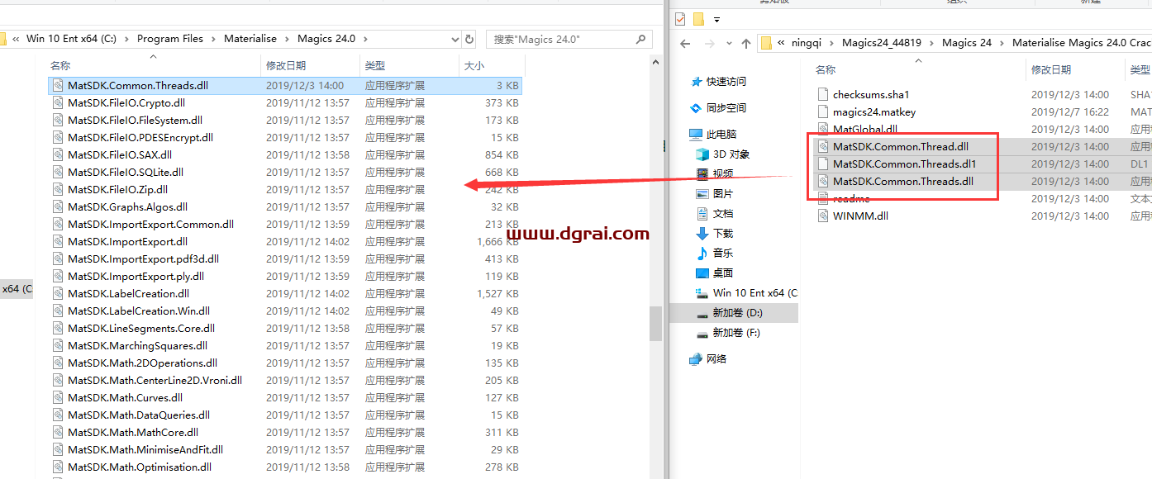Click the network icon beside 网络
This screenshot has width=1152, height=479.
tap(696, 359)
